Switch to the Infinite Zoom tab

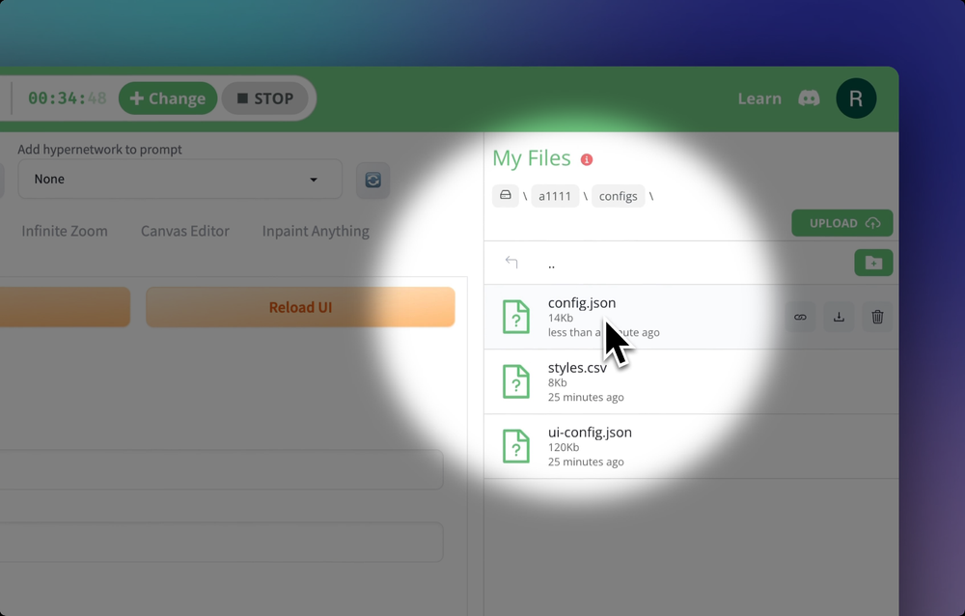[65, 231]
